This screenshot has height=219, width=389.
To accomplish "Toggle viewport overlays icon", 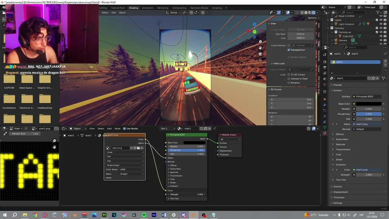I will click(288, 12).
